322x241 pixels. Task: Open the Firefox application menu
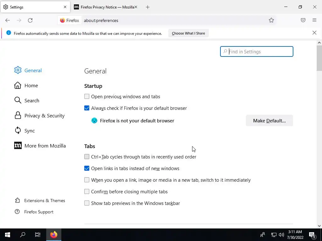click(x=314, y=20)
